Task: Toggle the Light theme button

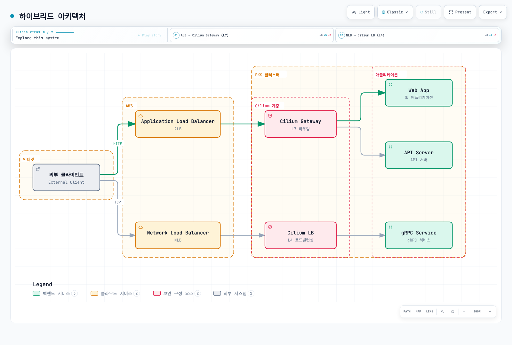Action: coord(361,12)
